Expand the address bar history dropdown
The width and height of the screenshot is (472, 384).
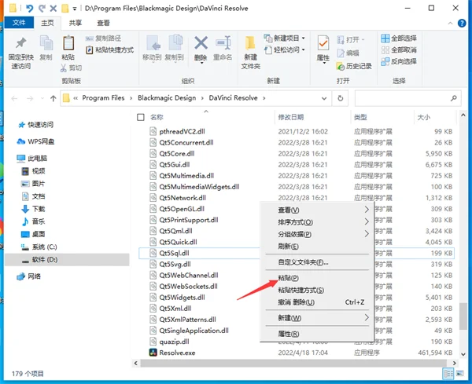pos(324,98)
